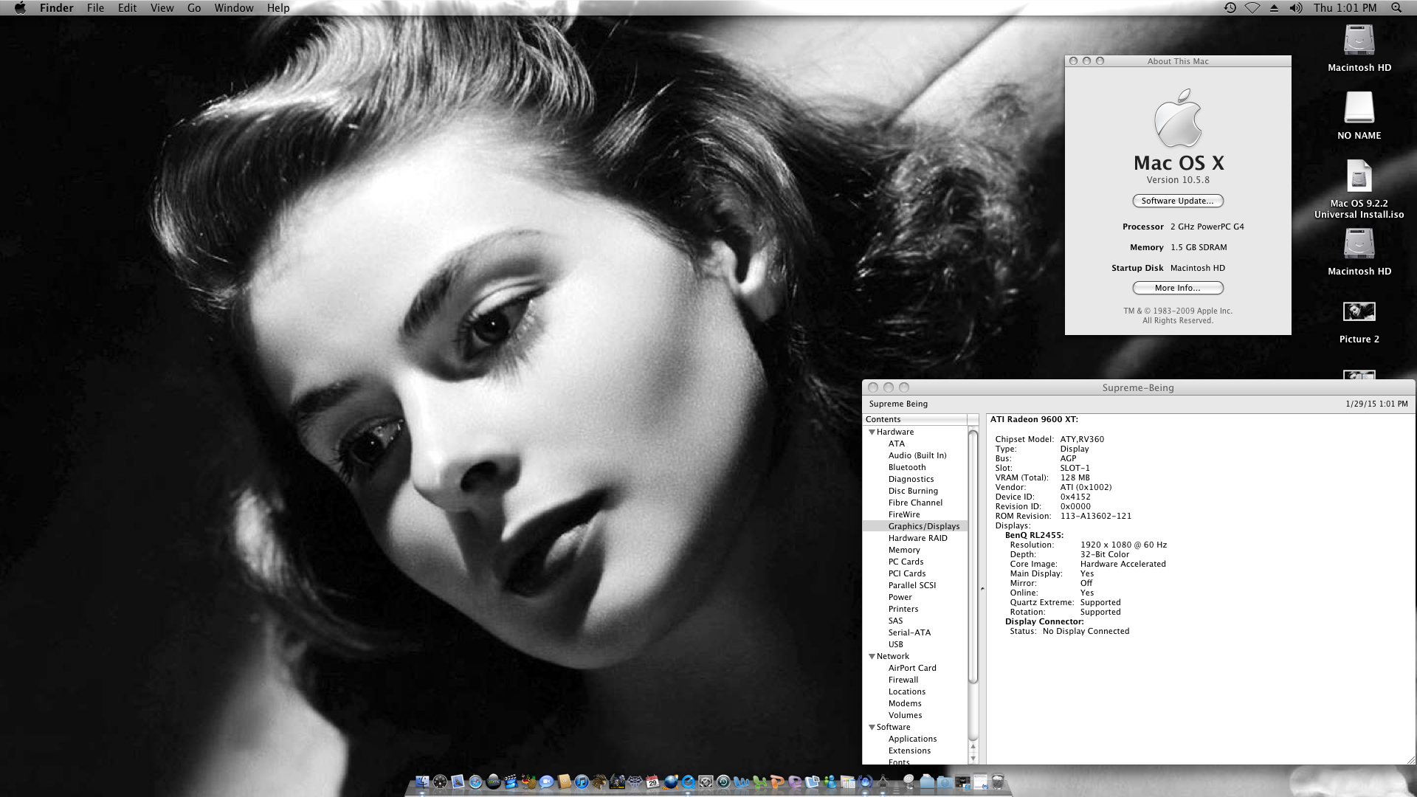
Task: Select the Picture 2 desktop thumbnail
Action: 1359,313
